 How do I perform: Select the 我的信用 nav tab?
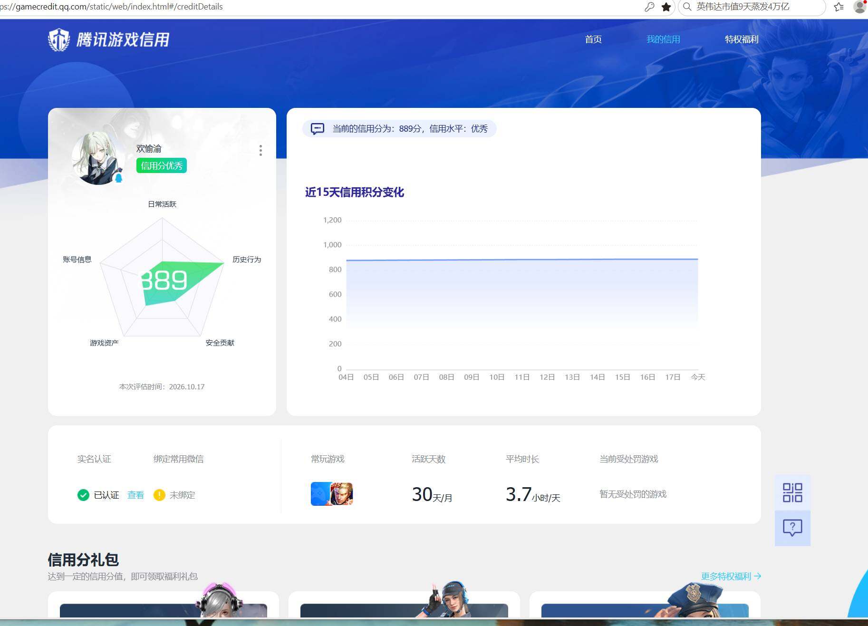pyautogui.click(x=663, y=39)
